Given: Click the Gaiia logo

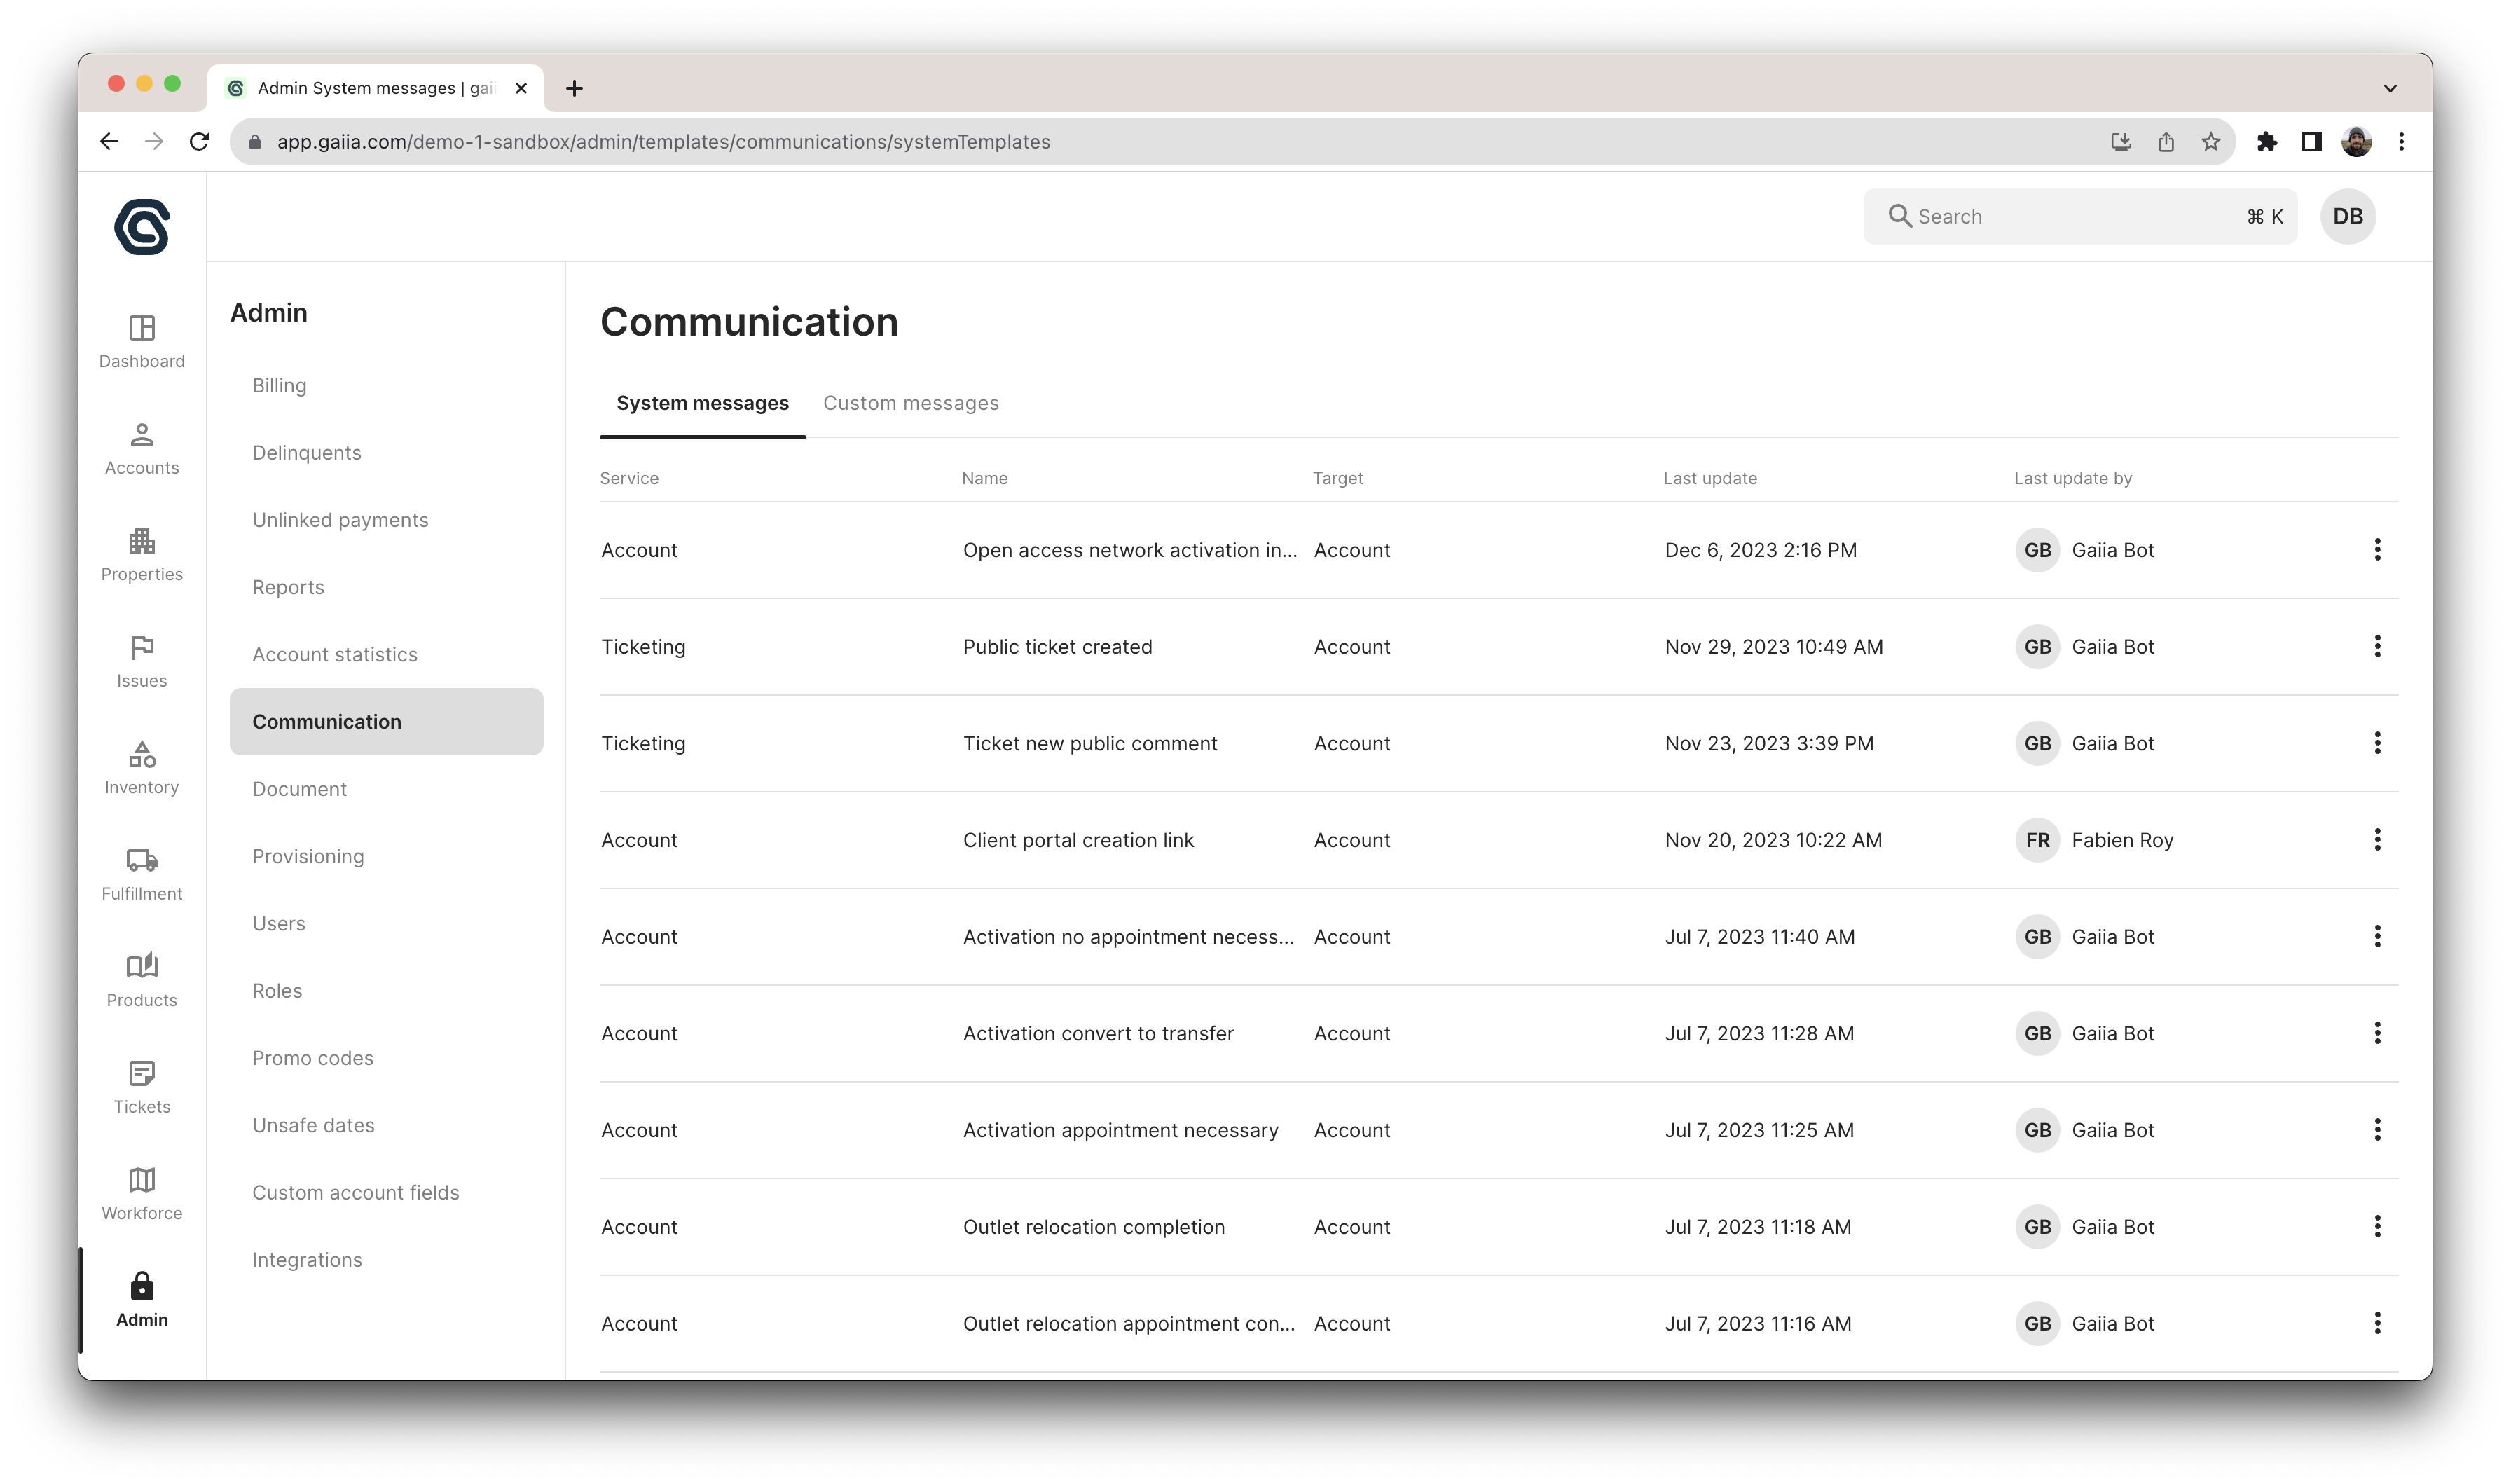Looking at the screenshot, I should [142, 227].
